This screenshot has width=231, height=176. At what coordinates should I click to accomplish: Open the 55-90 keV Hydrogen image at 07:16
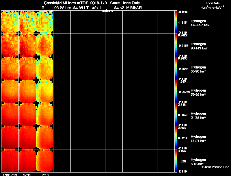point(45,68)
